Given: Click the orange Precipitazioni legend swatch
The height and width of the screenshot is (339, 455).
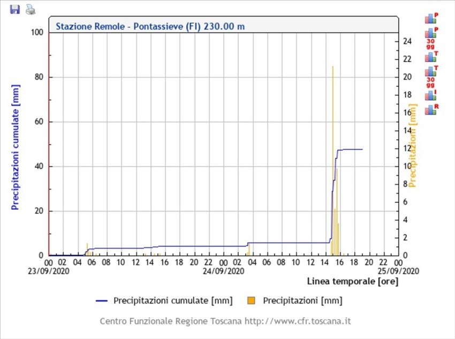Looking at the screenshot, I should 253,301.
